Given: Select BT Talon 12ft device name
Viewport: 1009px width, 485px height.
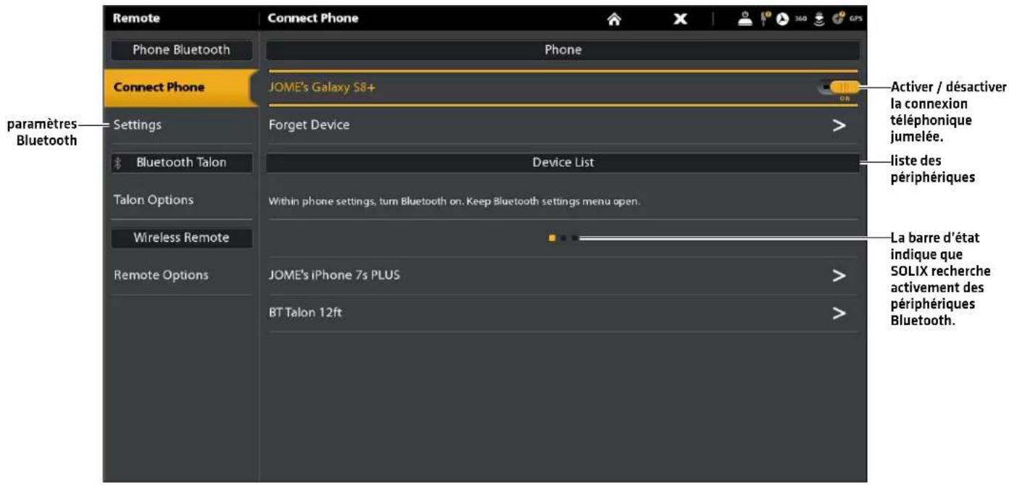Looking at the screenshot, I should (x=304, y=313).
